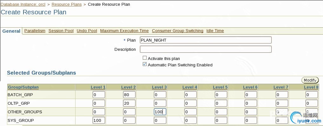This screenshot has height=126, width=323.
Task: Focus OTHER_GROUPS Level 3 field
Action: [x=160, y=112]
